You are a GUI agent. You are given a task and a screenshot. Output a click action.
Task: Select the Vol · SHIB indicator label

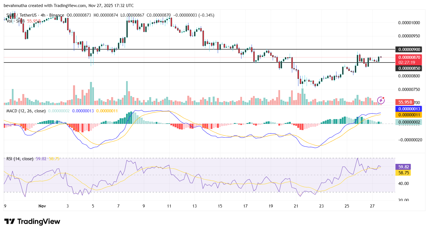16,21
